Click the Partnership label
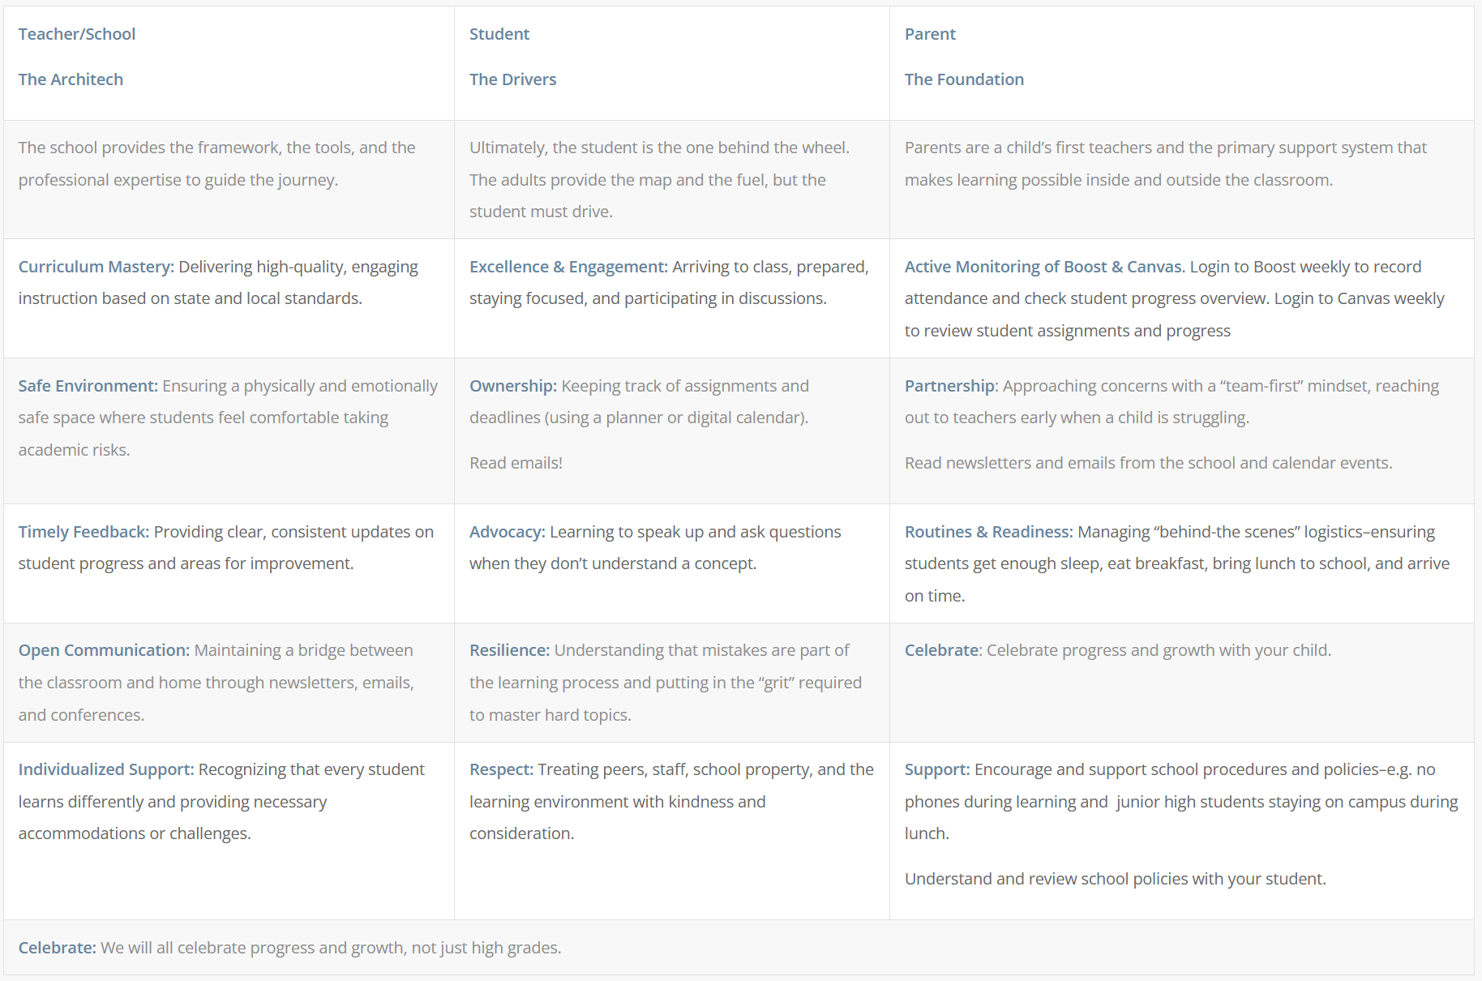The height and width of the screenshot is (981, 1482). tap(951, 386)
